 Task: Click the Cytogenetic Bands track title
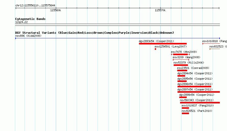[x=30, y=19]
